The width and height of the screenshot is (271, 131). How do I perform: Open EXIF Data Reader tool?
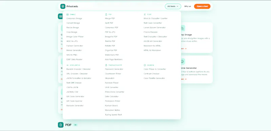[74, 60]
